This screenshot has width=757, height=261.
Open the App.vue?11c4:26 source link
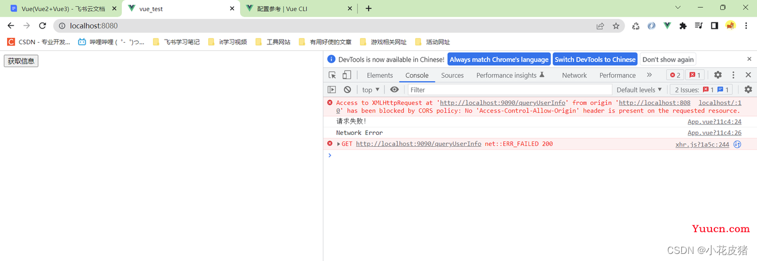coord(714,133)
